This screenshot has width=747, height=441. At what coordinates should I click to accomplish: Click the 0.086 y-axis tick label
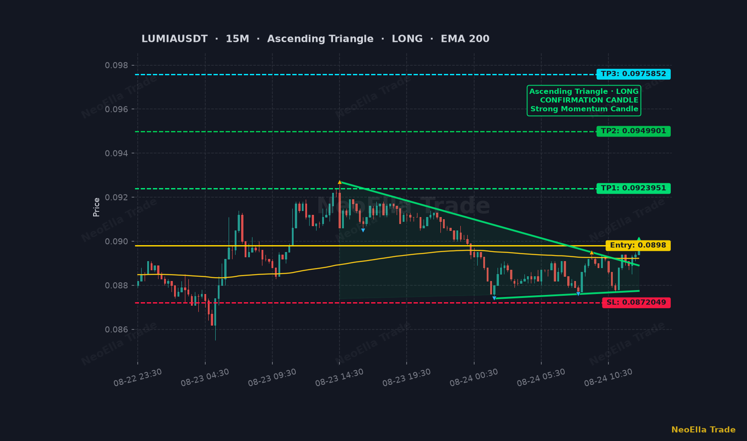point(116,329)
